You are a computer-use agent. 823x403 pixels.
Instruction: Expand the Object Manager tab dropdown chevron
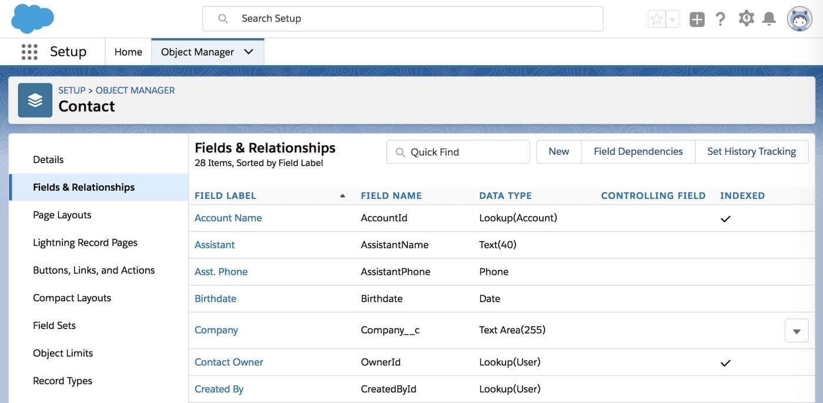249,52
